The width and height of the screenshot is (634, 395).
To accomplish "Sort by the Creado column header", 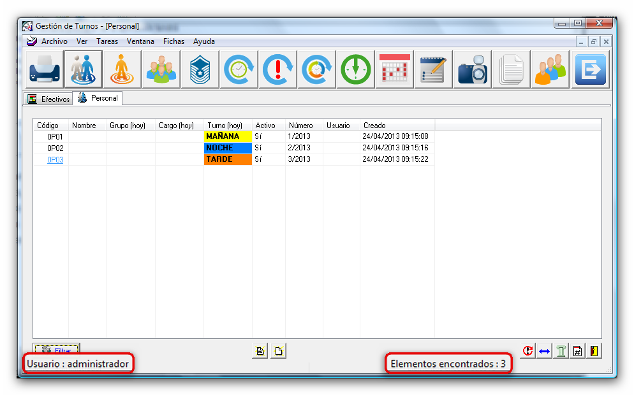I will pyautogui.click(x=374, y=126).
